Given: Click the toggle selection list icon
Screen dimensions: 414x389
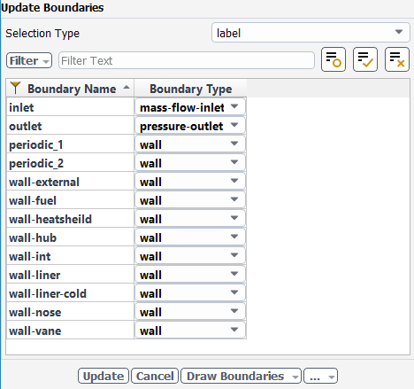Looking at the screenshot, I should 333,59.
